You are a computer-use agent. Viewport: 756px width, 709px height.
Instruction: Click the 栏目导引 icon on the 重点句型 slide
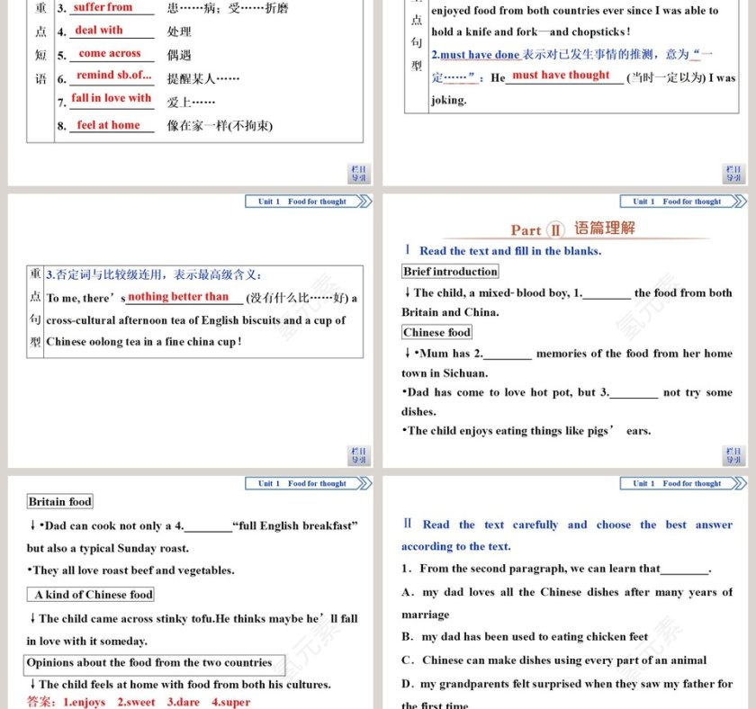tap(357, 456)
